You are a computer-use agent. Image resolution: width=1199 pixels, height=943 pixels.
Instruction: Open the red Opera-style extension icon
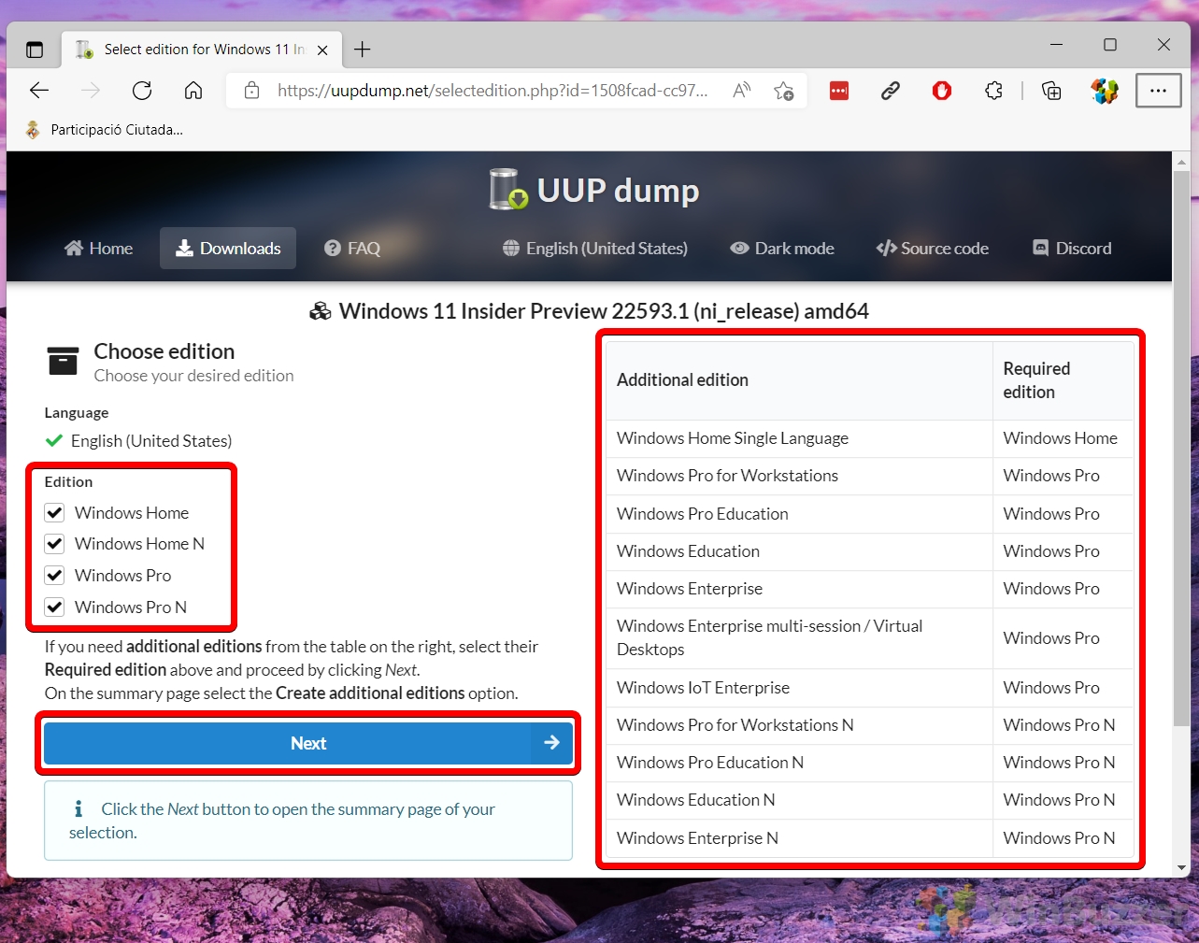(942, 91)
